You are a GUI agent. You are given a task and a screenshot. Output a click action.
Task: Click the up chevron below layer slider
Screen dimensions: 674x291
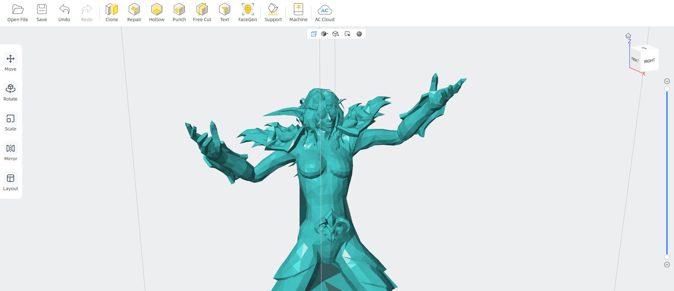667,265
